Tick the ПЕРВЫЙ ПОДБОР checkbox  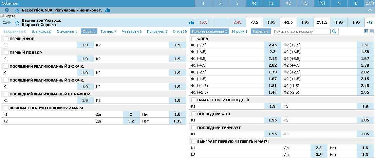click(x=6, y=52)
